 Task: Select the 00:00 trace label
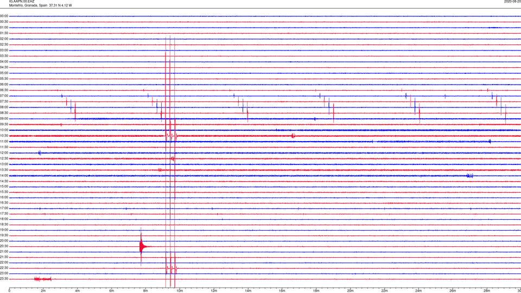(4, 16)
